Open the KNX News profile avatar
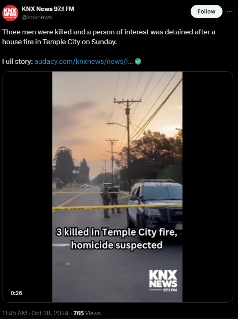This screenshot has height=319, width=238. pyautogui.click(x=10, y=13)
